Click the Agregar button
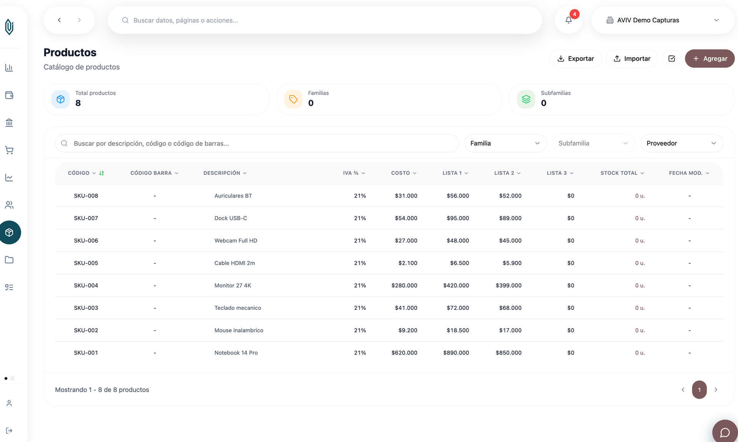The image size is (738, 442). [x=710, y=58]
